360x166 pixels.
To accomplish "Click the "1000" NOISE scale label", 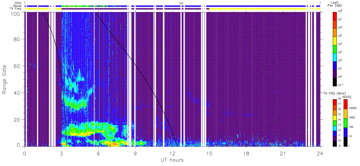I will tap(352, 117).
